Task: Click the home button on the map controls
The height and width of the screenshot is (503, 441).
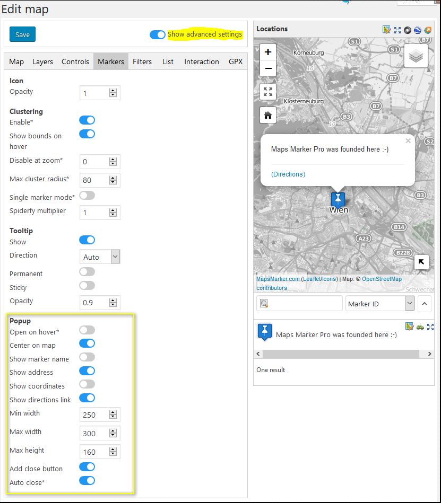Action: tap(267, 114)
